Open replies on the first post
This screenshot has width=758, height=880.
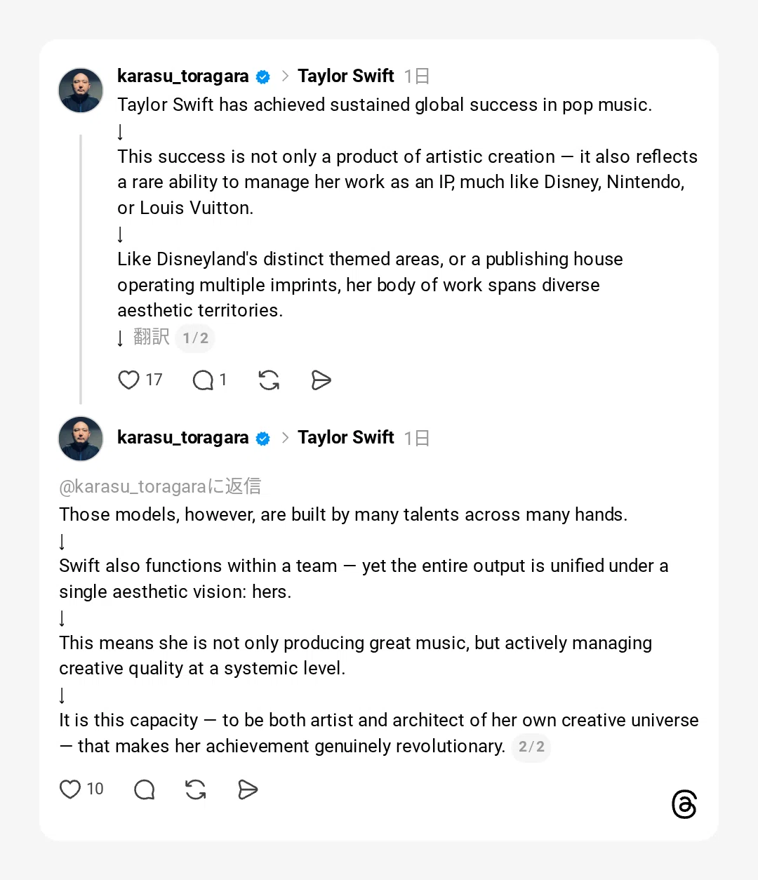204,380
